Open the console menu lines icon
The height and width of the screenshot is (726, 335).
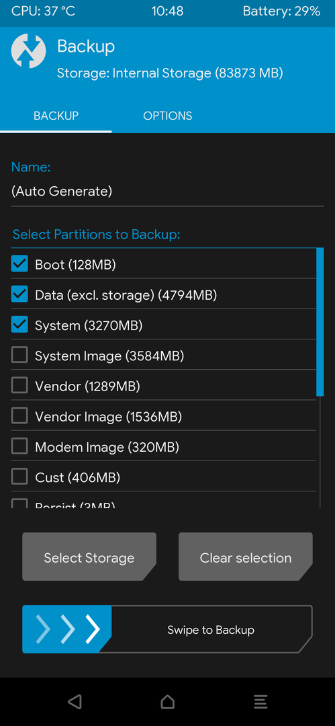click(260, 701)
